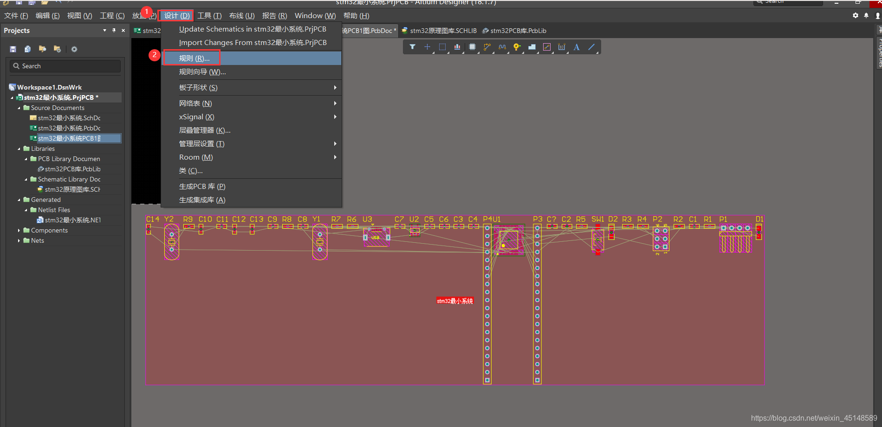Select the place component chip tool
Viewport: 882px width, 427px height.
(x=472, y=47)
